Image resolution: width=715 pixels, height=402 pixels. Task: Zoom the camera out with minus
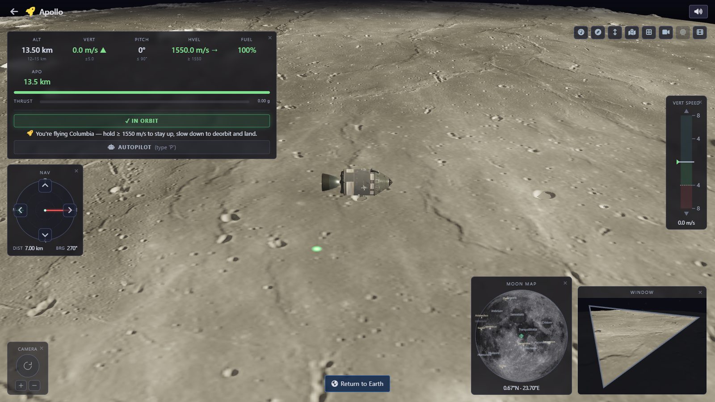[34, 385]
